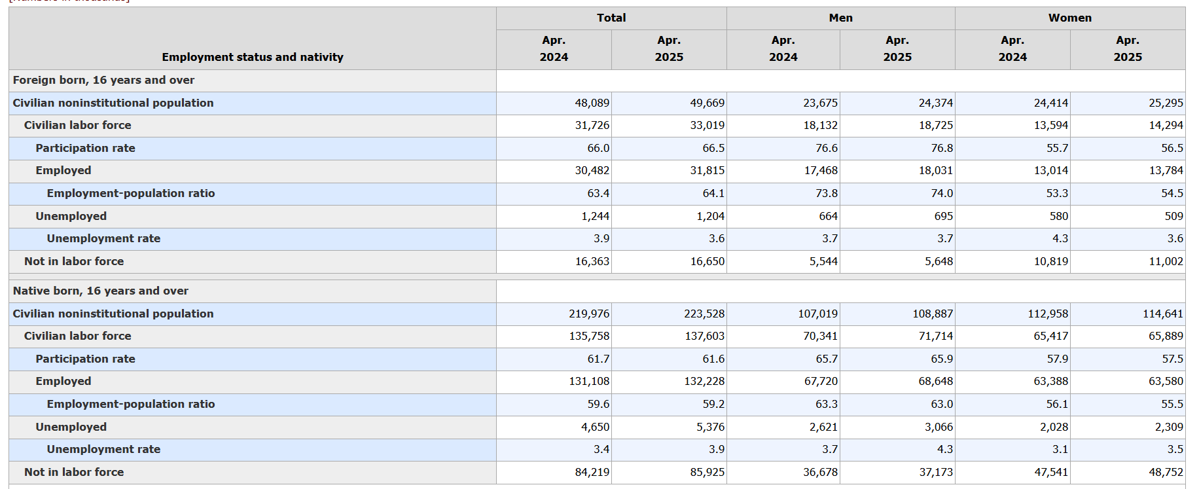Select "Employment-population ratio" label in Native born section
Screen dimensions: 1199x489
131,404
